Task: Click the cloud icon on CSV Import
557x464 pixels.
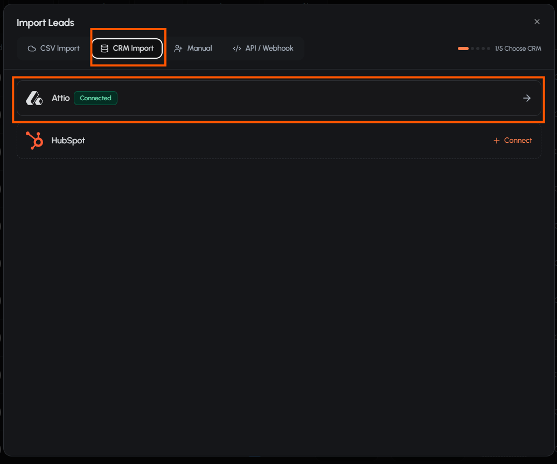Action: pyautogui.click(x=32, y=49)
